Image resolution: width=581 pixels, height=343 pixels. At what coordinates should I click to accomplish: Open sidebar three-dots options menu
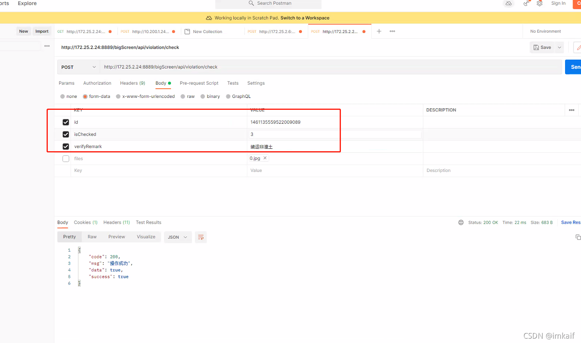pyautogui.click(x=47, y=46)
